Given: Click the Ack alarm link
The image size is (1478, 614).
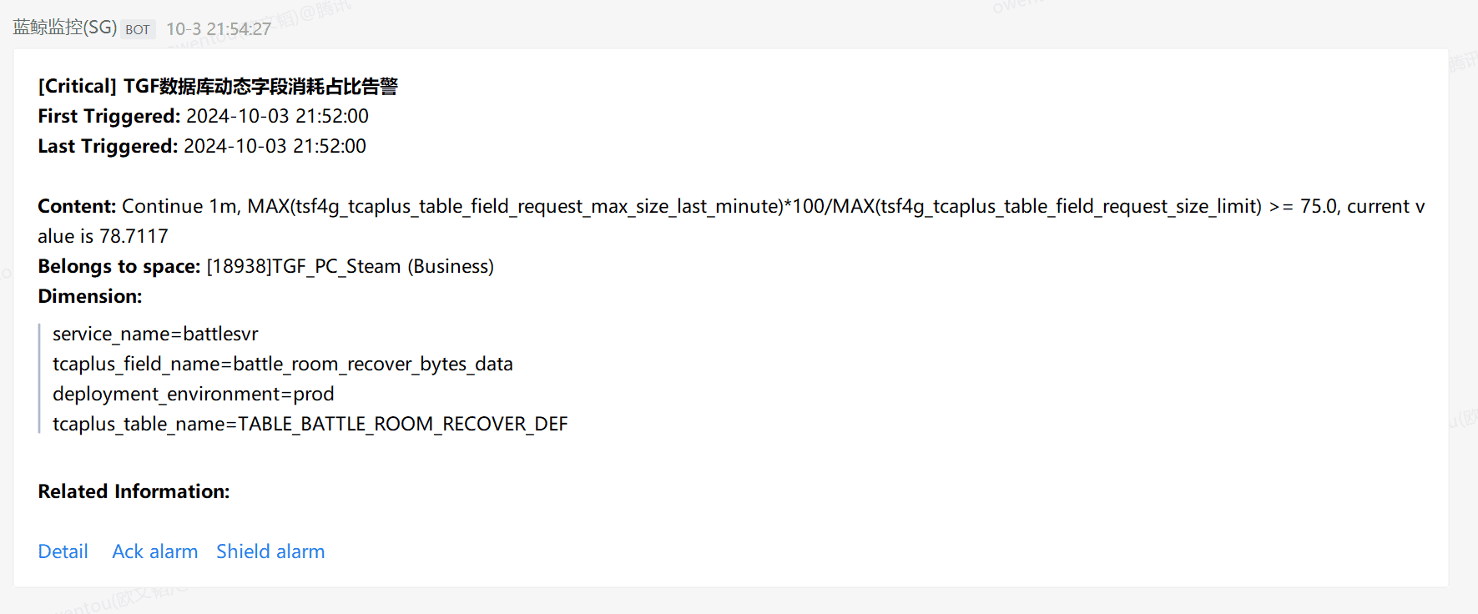Looking at the screenshot, I should 155,551.
